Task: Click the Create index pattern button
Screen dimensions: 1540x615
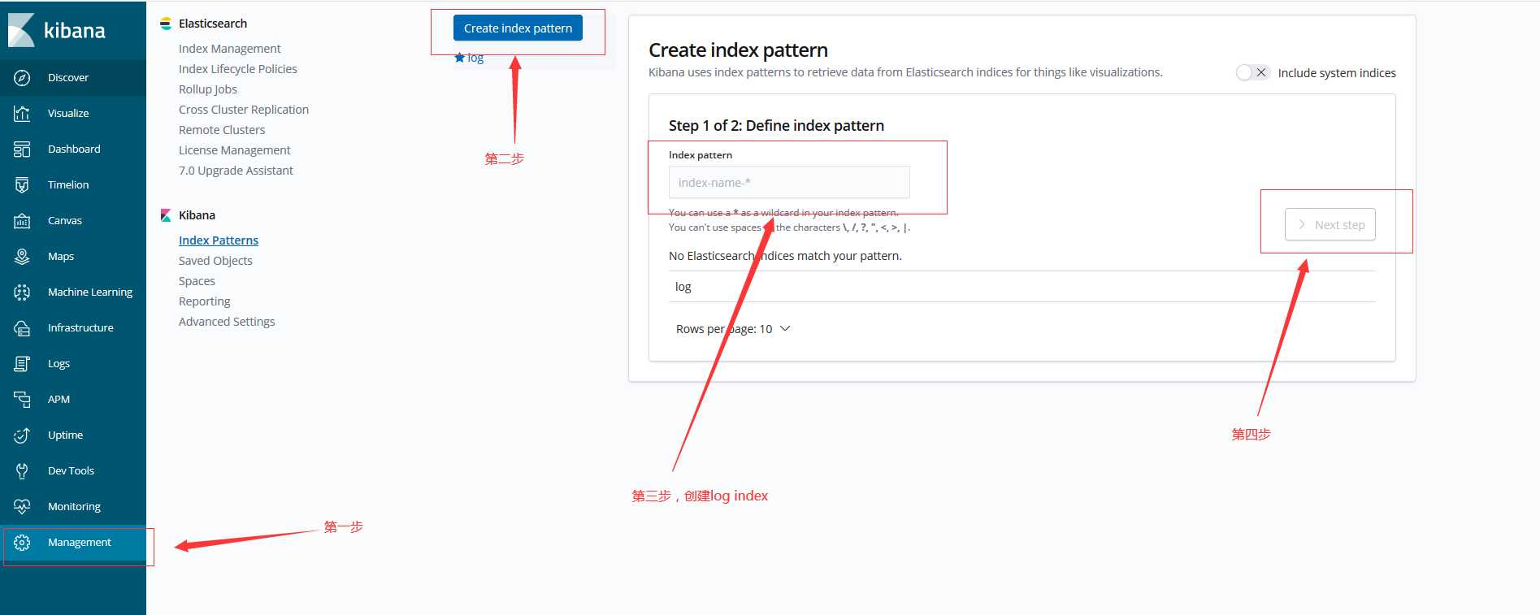Action: [518, 28]
